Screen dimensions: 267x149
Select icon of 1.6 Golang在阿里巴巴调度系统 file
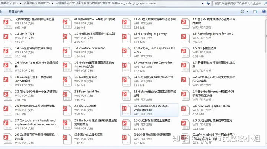67,67
